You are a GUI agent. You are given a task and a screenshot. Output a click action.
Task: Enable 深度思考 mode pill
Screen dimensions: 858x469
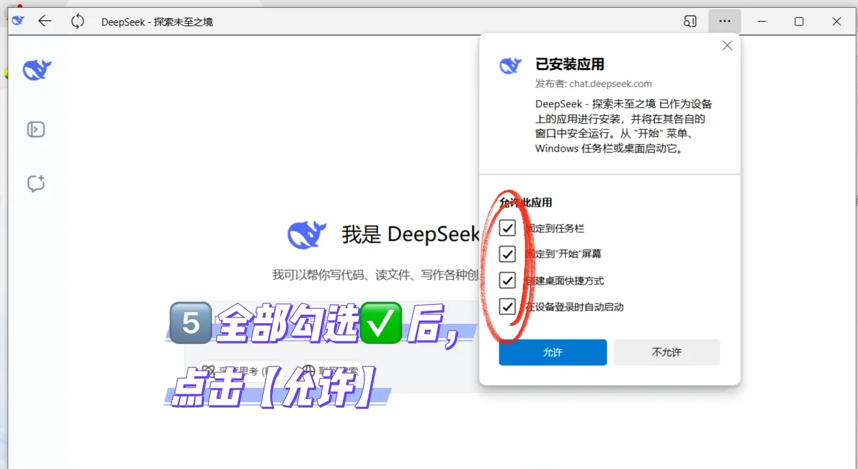tap(236, 370)
